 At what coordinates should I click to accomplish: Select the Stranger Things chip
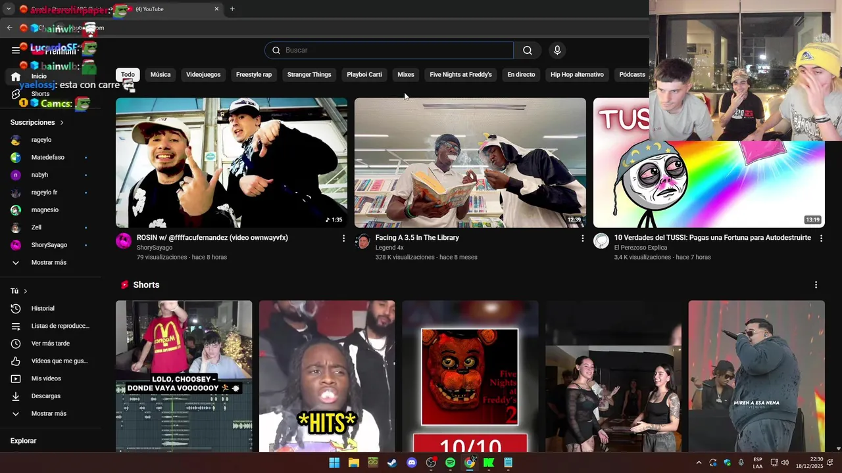(x=309, y=75)
